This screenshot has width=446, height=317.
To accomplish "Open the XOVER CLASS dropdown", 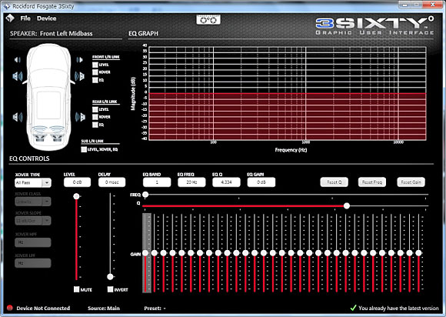I will coord(33,202).
